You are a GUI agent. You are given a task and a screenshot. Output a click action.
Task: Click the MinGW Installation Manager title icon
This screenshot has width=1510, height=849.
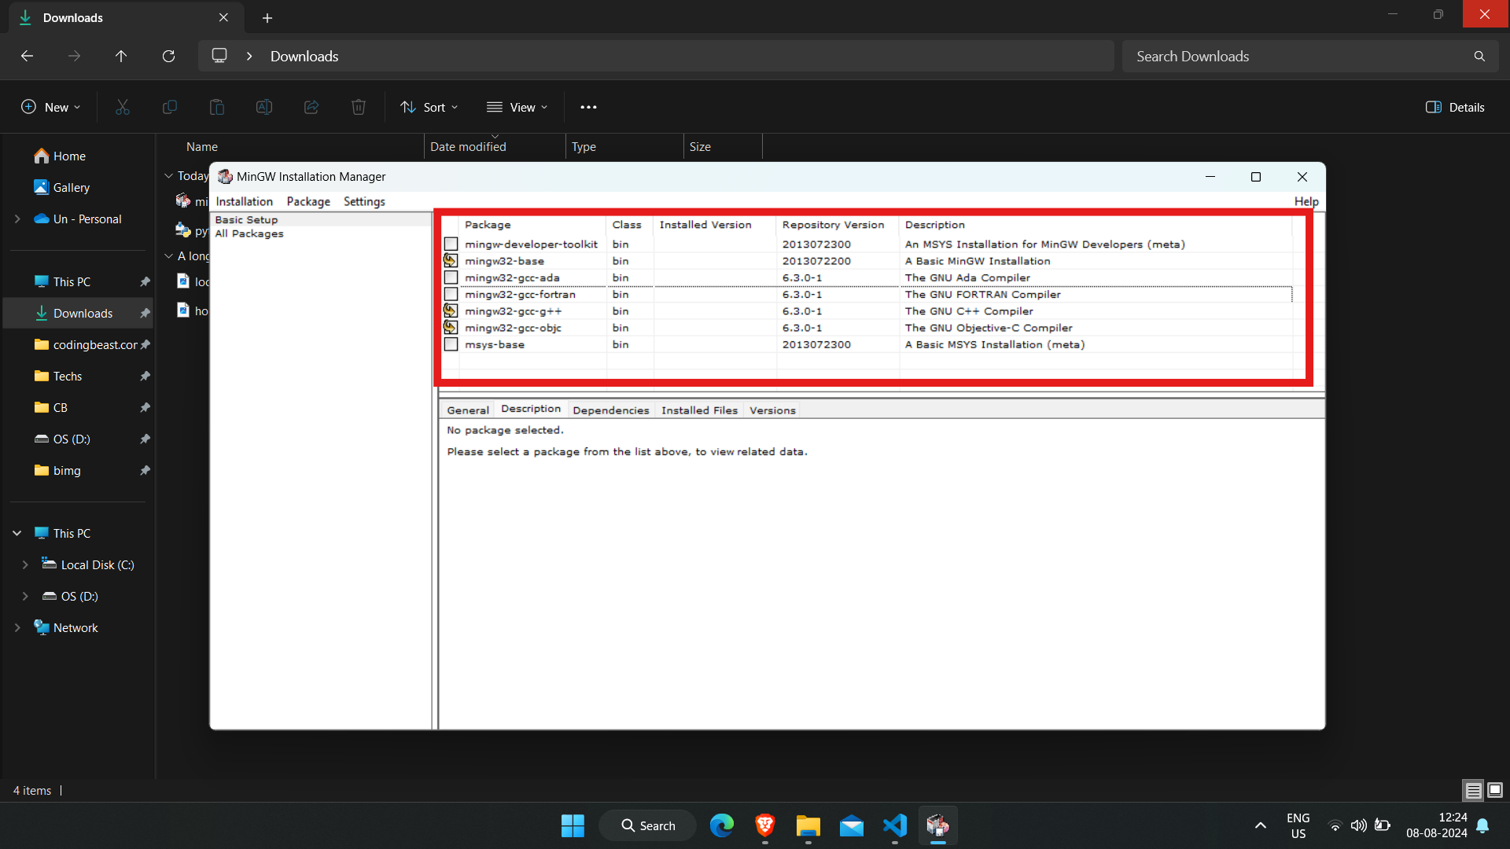(225, 177)
